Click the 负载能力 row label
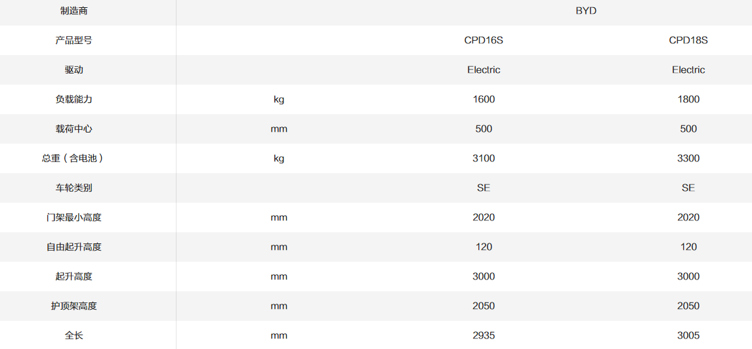The image size is (752, 349). click(74, 99)
